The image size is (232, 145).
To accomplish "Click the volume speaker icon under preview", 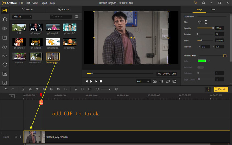I will (x=161, y=81).
